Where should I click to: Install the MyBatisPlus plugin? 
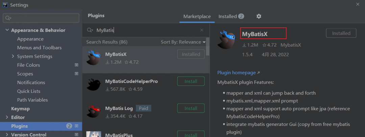191,134
